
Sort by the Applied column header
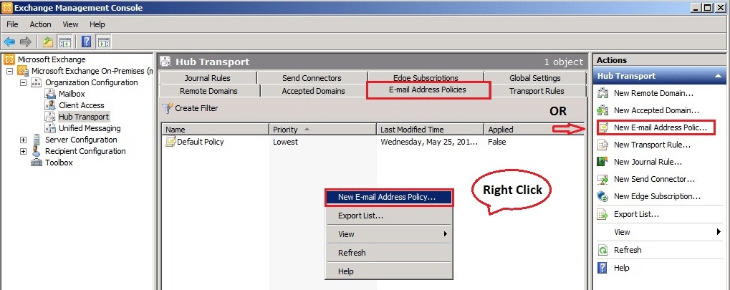(534, 130)
